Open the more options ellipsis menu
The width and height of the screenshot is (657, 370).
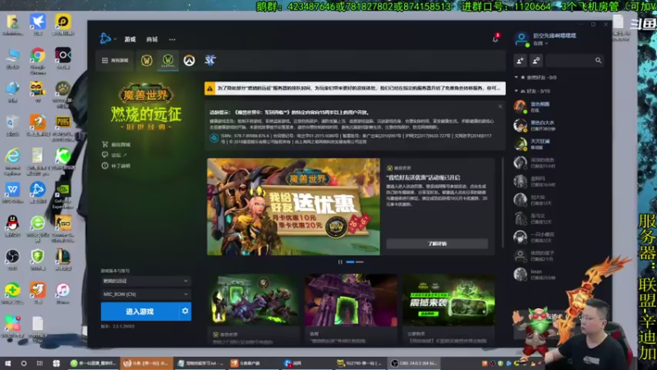172,39
